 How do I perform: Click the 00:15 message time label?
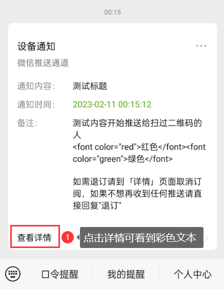(112, 12)
